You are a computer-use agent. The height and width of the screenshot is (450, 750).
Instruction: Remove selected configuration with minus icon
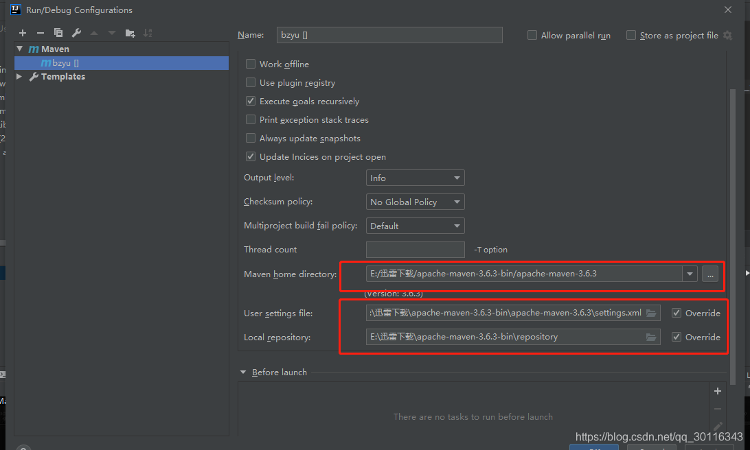tap(40, 33)
